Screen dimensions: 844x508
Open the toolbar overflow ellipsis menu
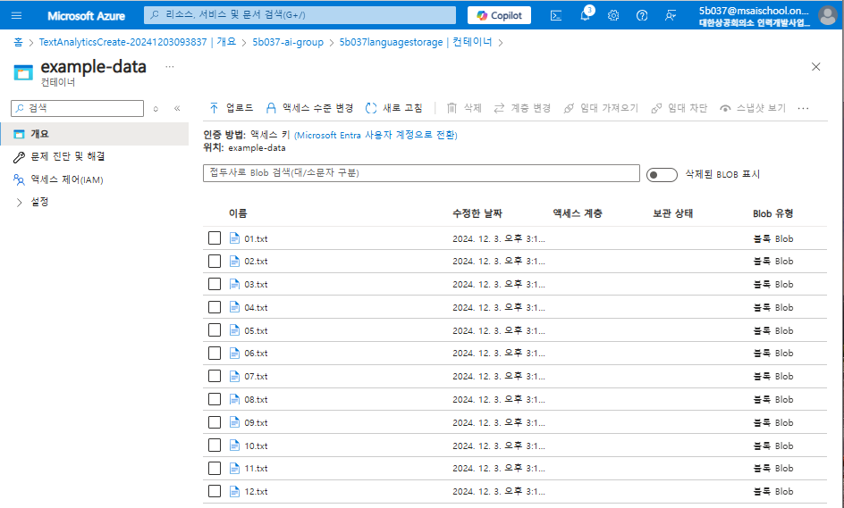click(803, 108)
